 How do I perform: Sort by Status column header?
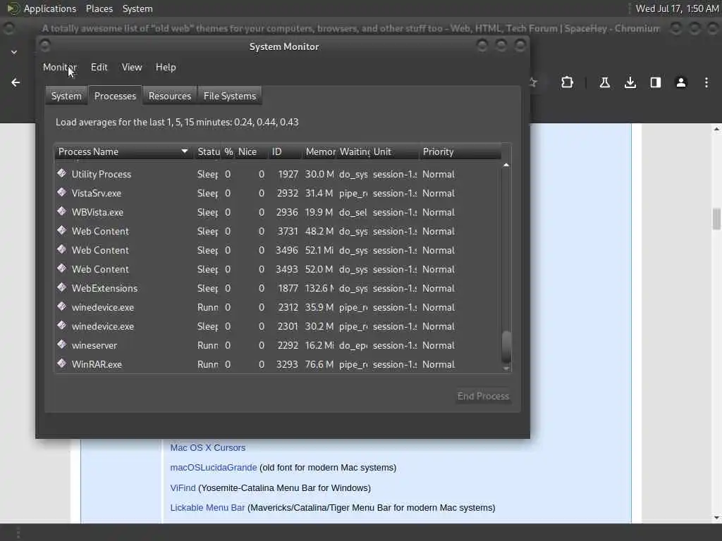tap(208, 151)
